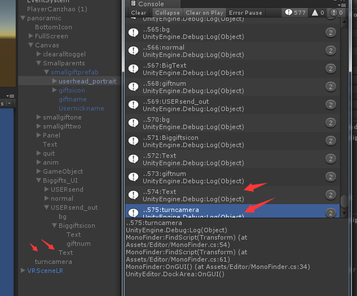The image size is (357, 296).
Task: Select the smallgifttwo object
Action: coord(62,126)
